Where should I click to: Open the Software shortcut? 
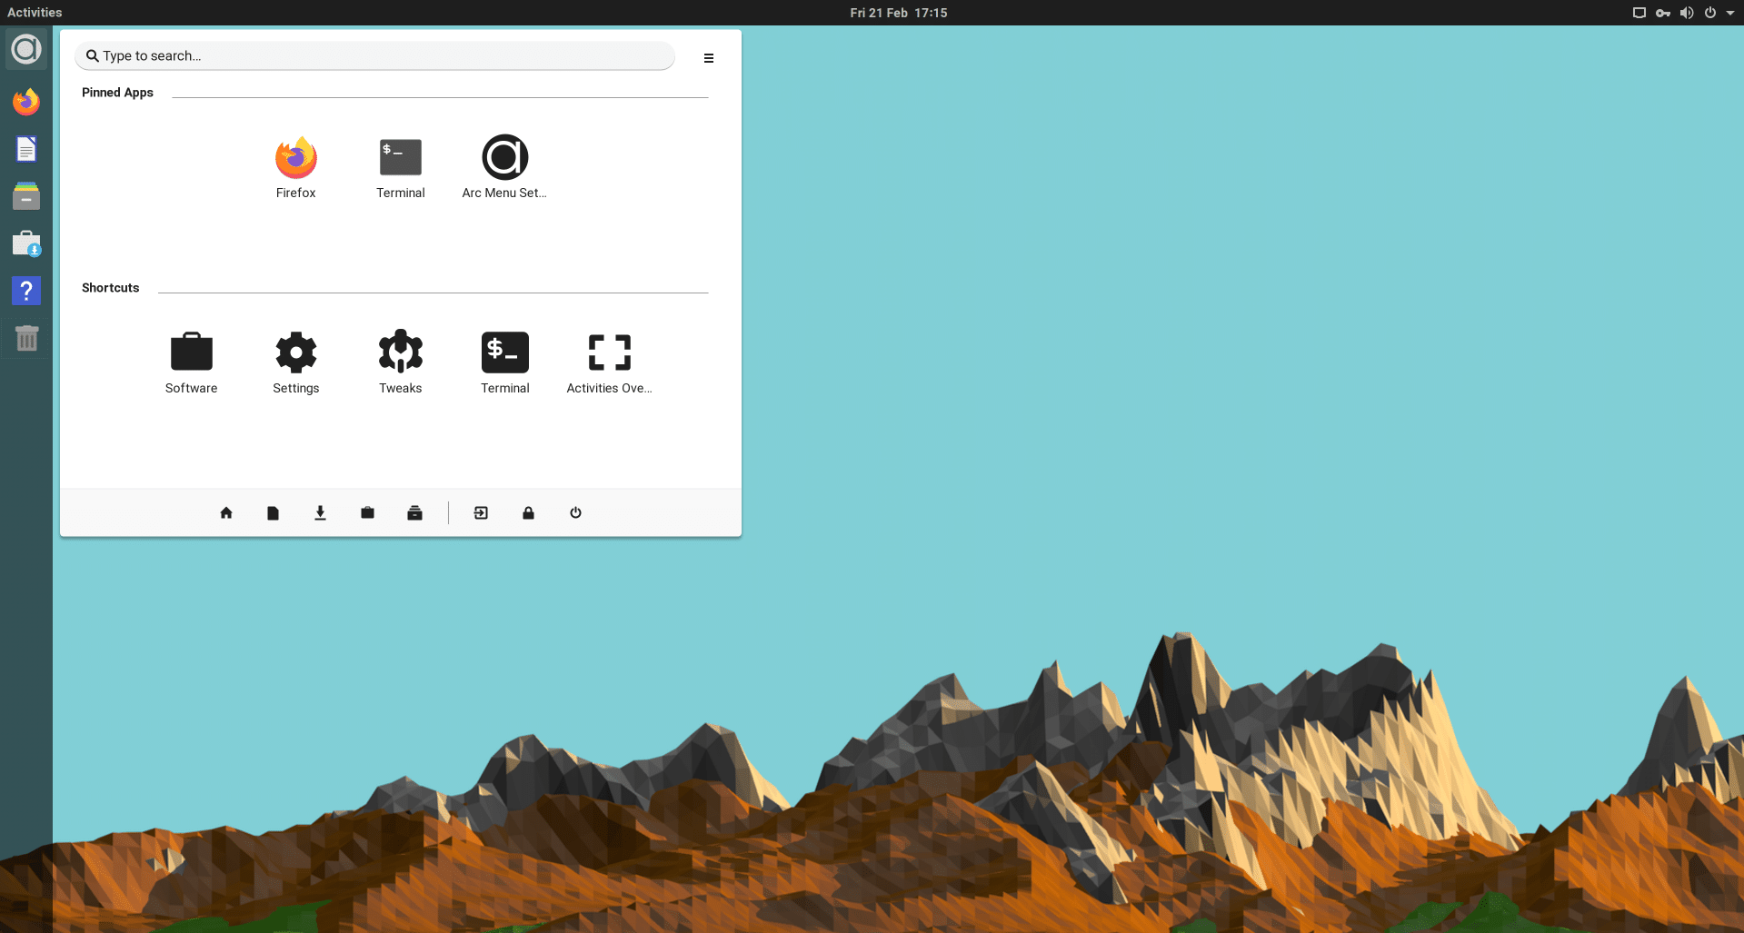coord(192,363)
